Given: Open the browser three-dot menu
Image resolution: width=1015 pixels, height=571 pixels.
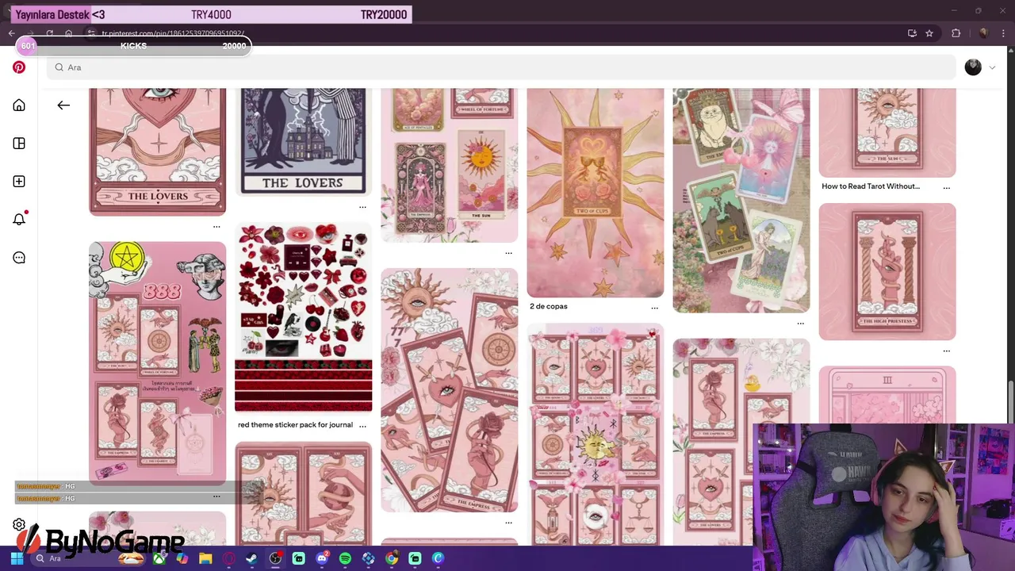Looking at the screenshot, I should tap(1004, 33).
